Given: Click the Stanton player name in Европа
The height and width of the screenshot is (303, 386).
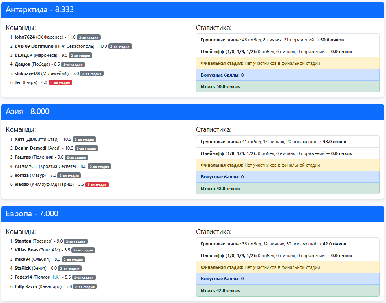Looking at the screenshot, I should 23,241.
